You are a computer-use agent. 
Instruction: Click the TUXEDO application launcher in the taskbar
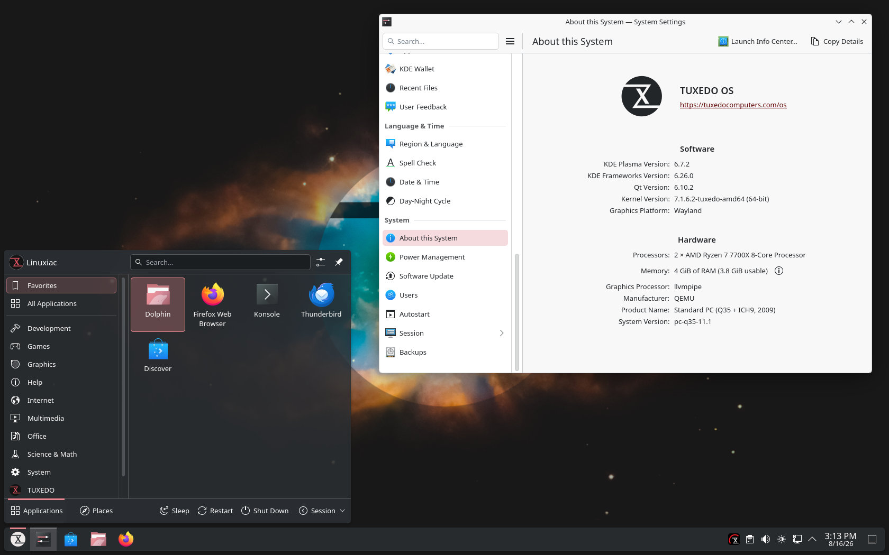[18, 539]
